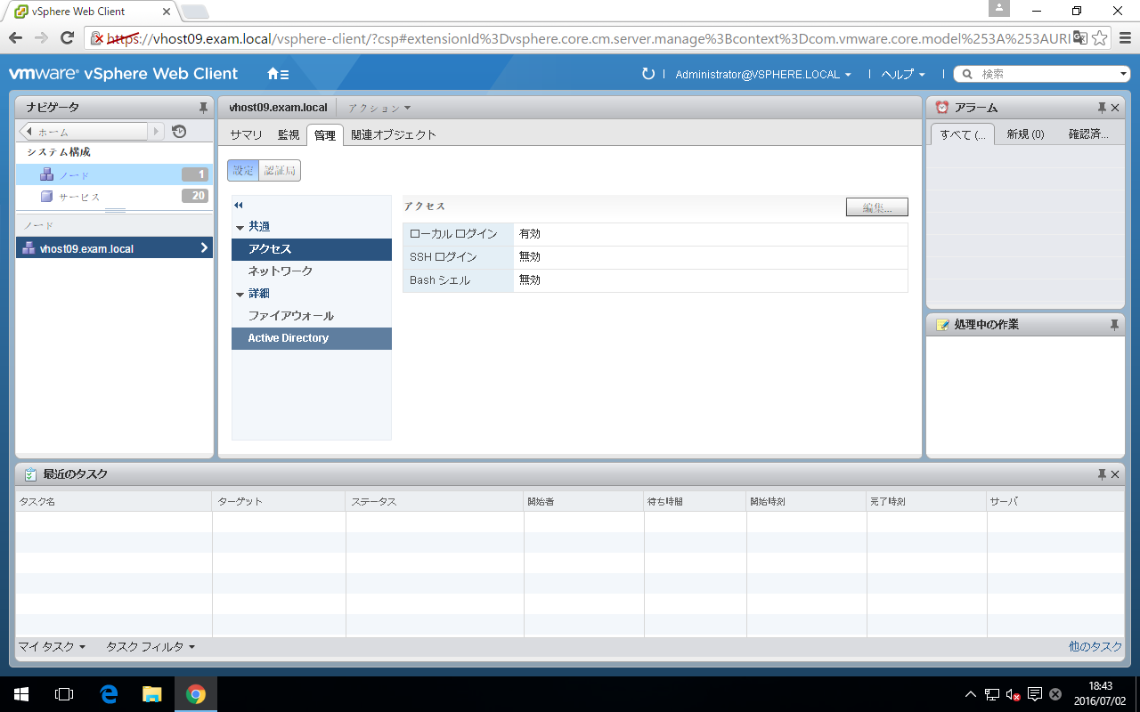Open the 他のタスク link
Image resolution: width=1140 pixels, height=712 pixels.
pyautogui.click(x=1095, y=647)
